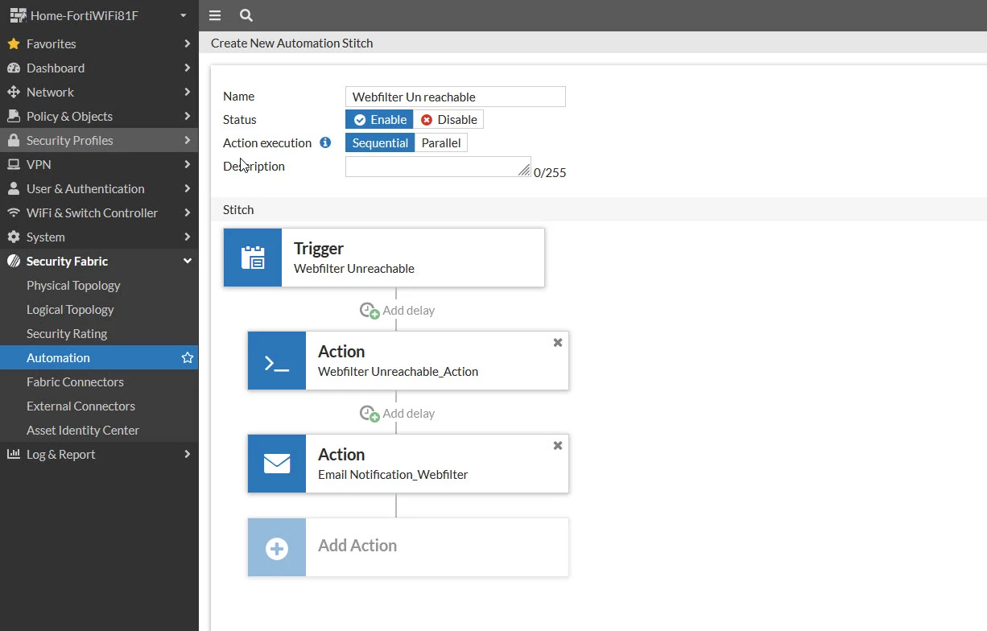The image size is (987, 631).
Task: Add delay after the Webfilter Unreachable_Action
Action: [x=397, y=414]
